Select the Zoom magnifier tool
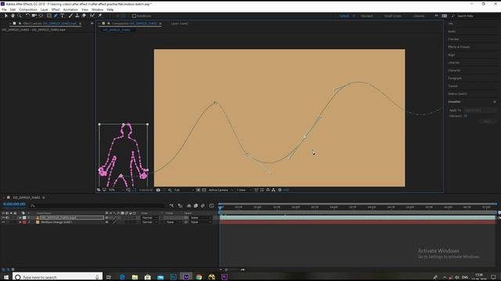This screenshot has height=281, width=501. click(20, 16)
